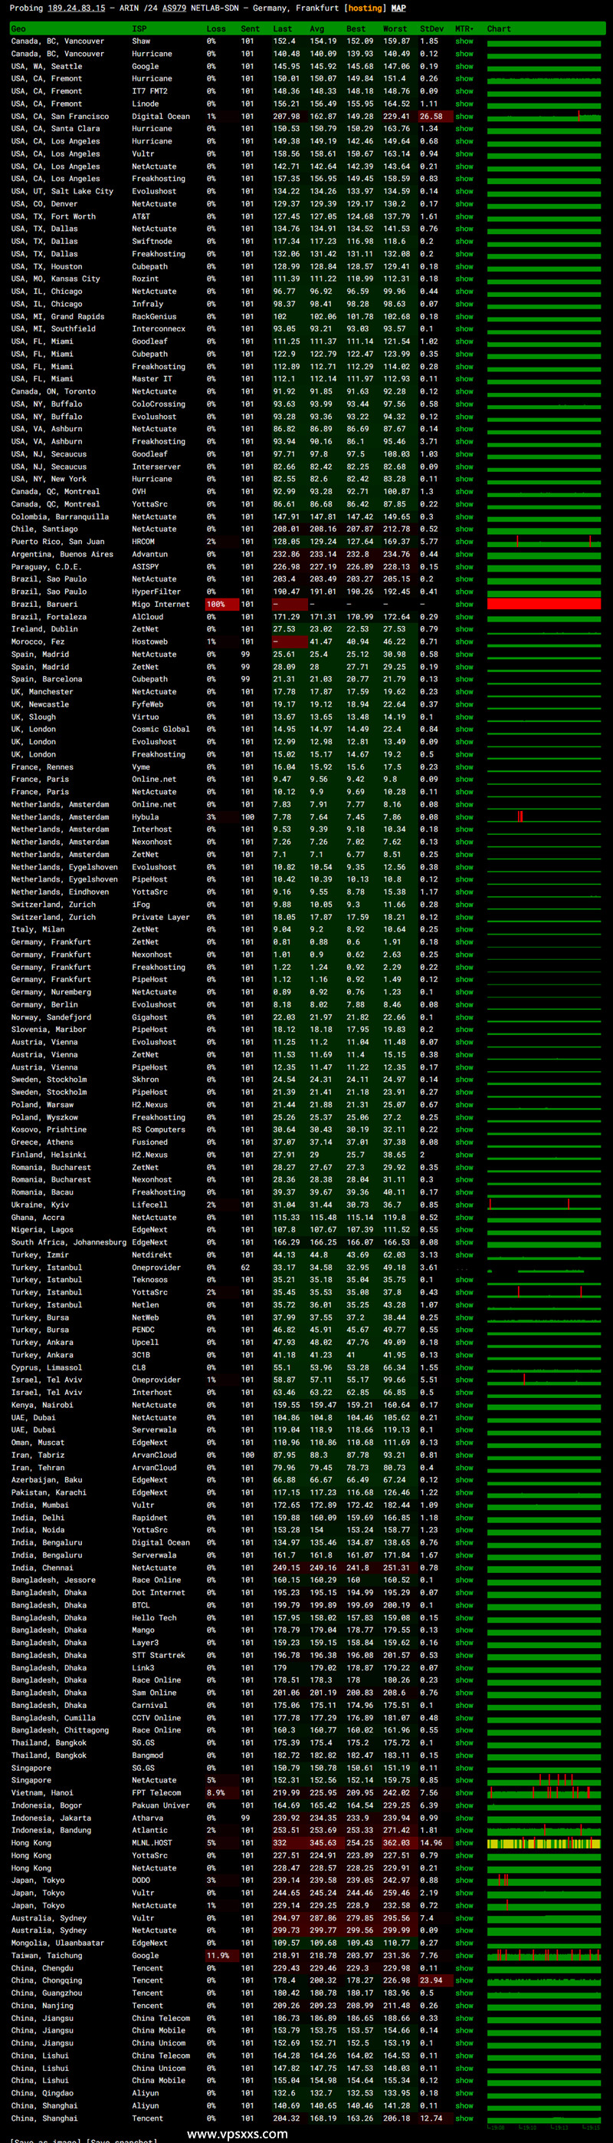
Task: Click the 11.9% loss cell for Taichung
Action: 221,1956
